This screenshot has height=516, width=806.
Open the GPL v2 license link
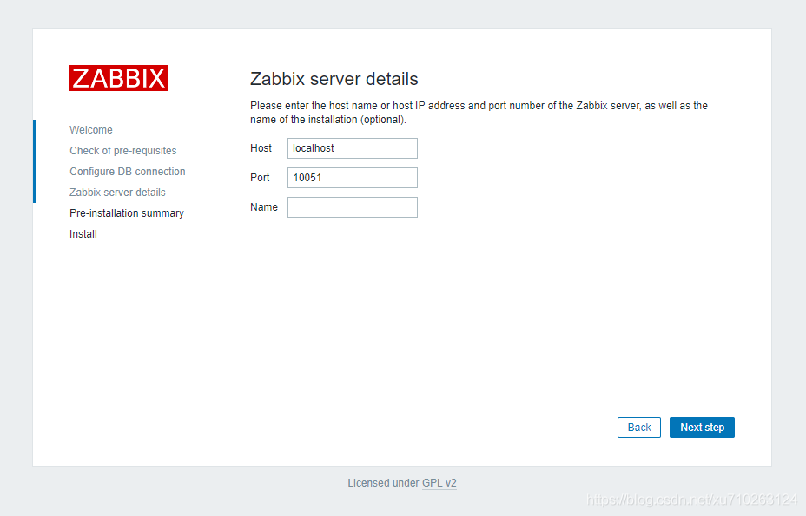coord(439,483)
